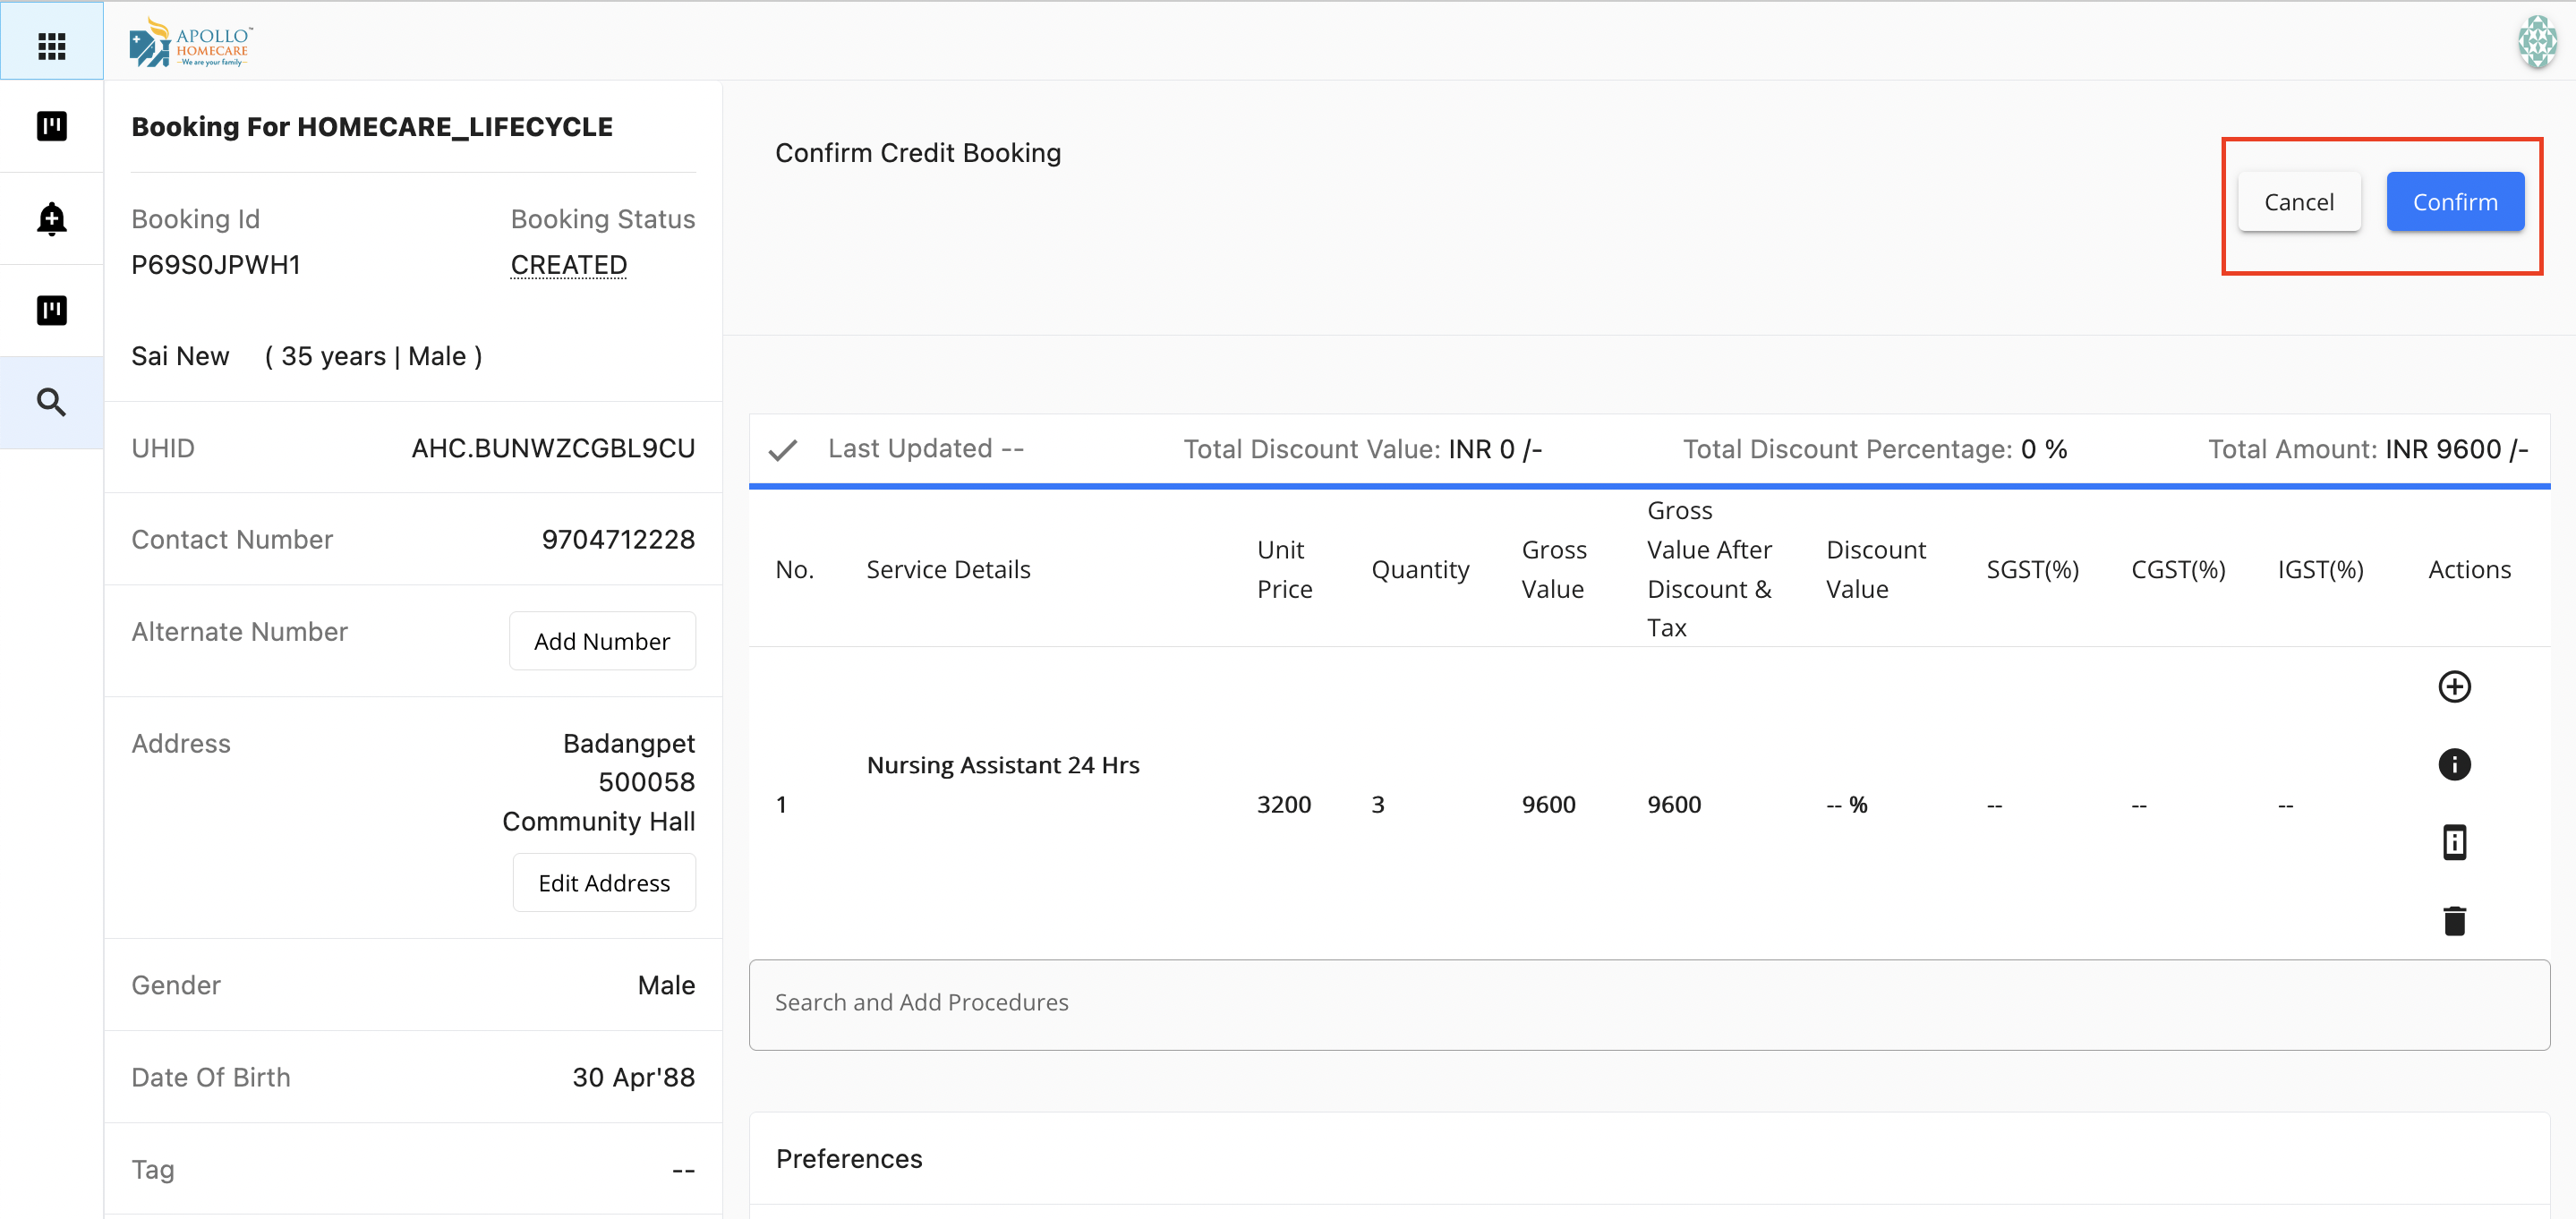Click the Add Number button

coord(601,641)
